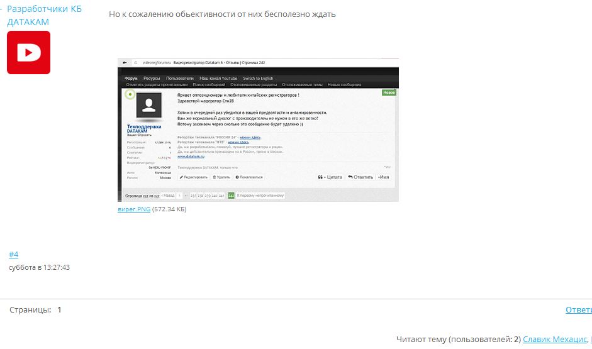The width and height of the screenshot is (592, 349).
Task: Click the red ДАТАКАМ avatar logo
Action: (x=28, y=52)
